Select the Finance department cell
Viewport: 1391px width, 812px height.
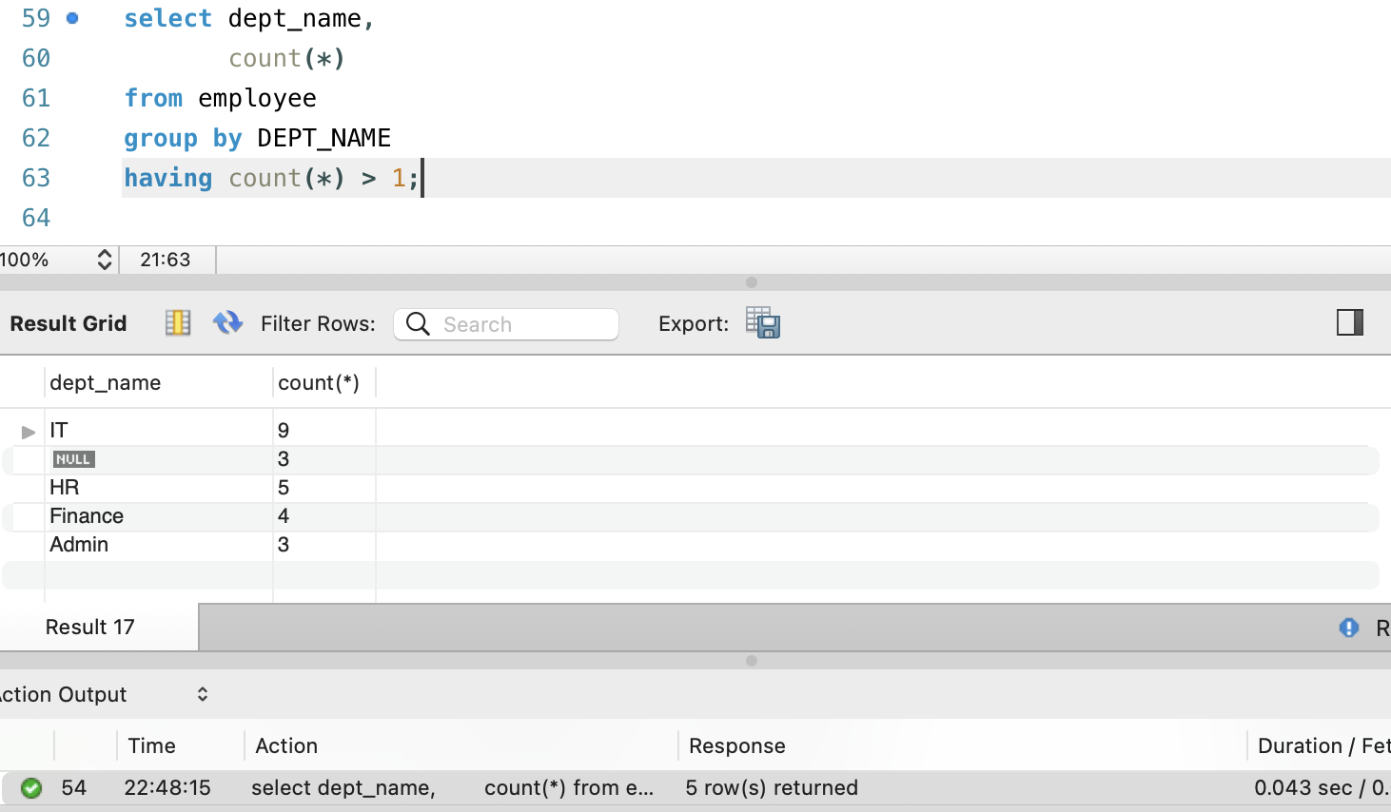(158, 516)
